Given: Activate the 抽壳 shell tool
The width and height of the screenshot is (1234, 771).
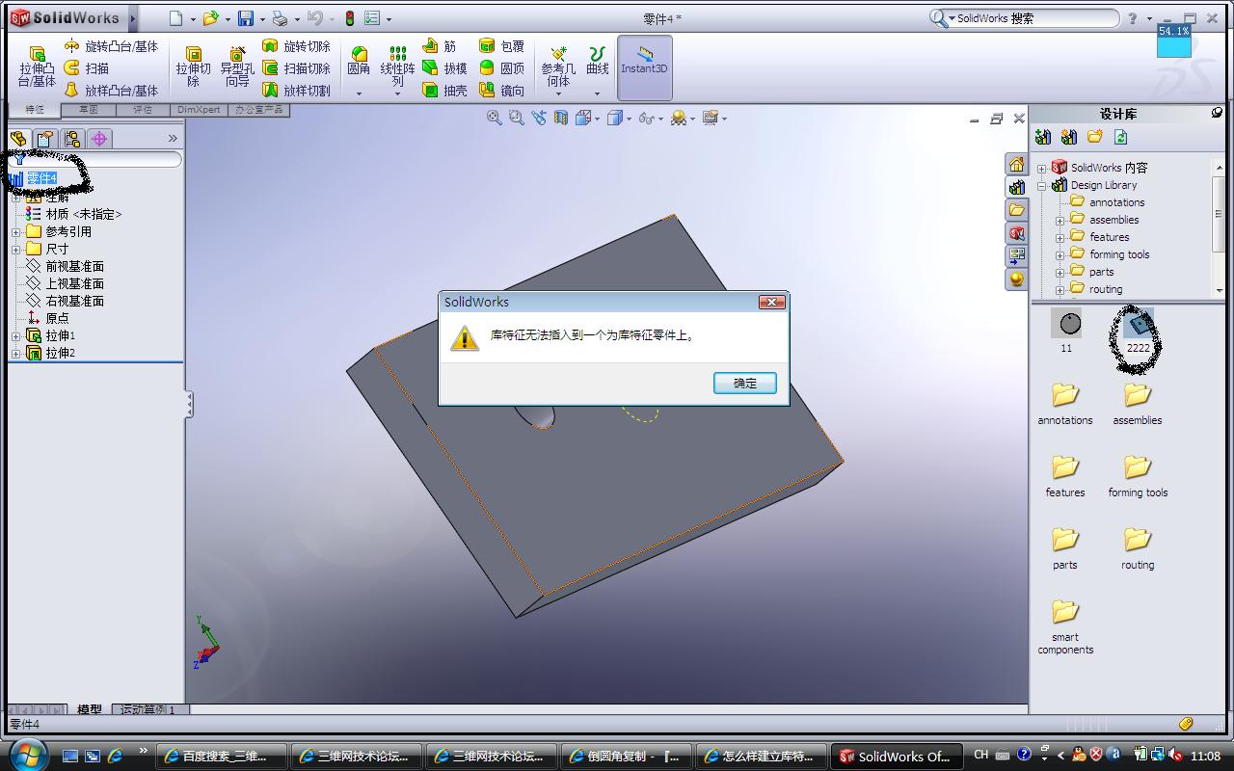Looking at the screenshot, I should (444, 91).
